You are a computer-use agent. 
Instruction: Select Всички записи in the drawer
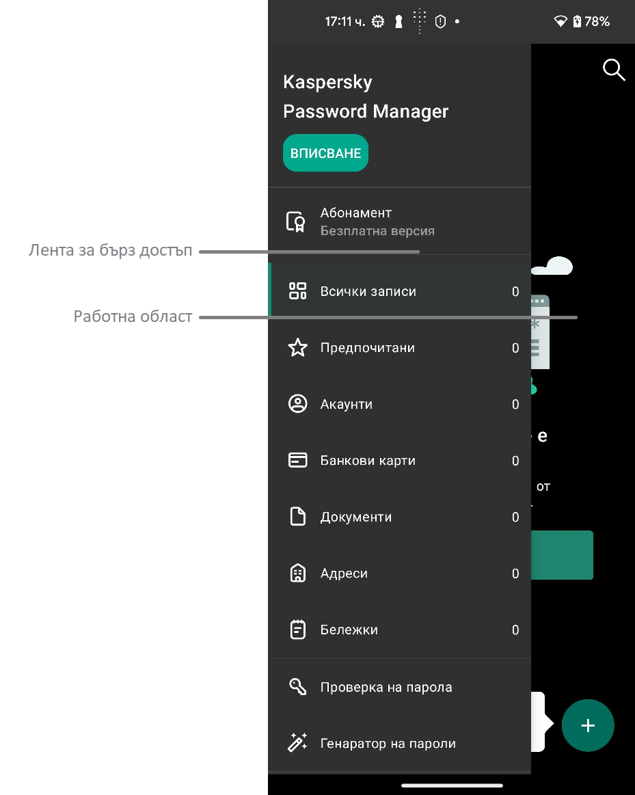pos(368,292)
